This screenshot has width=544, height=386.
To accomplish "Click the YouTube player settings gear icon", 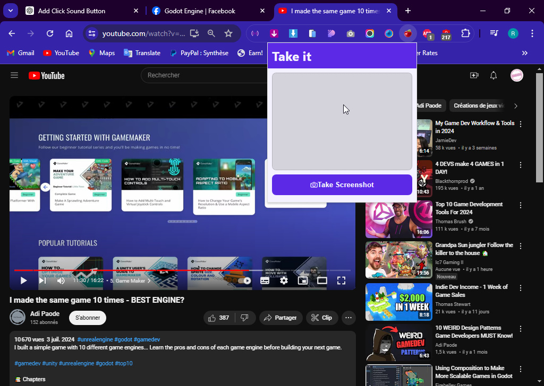I will point(284,280).
